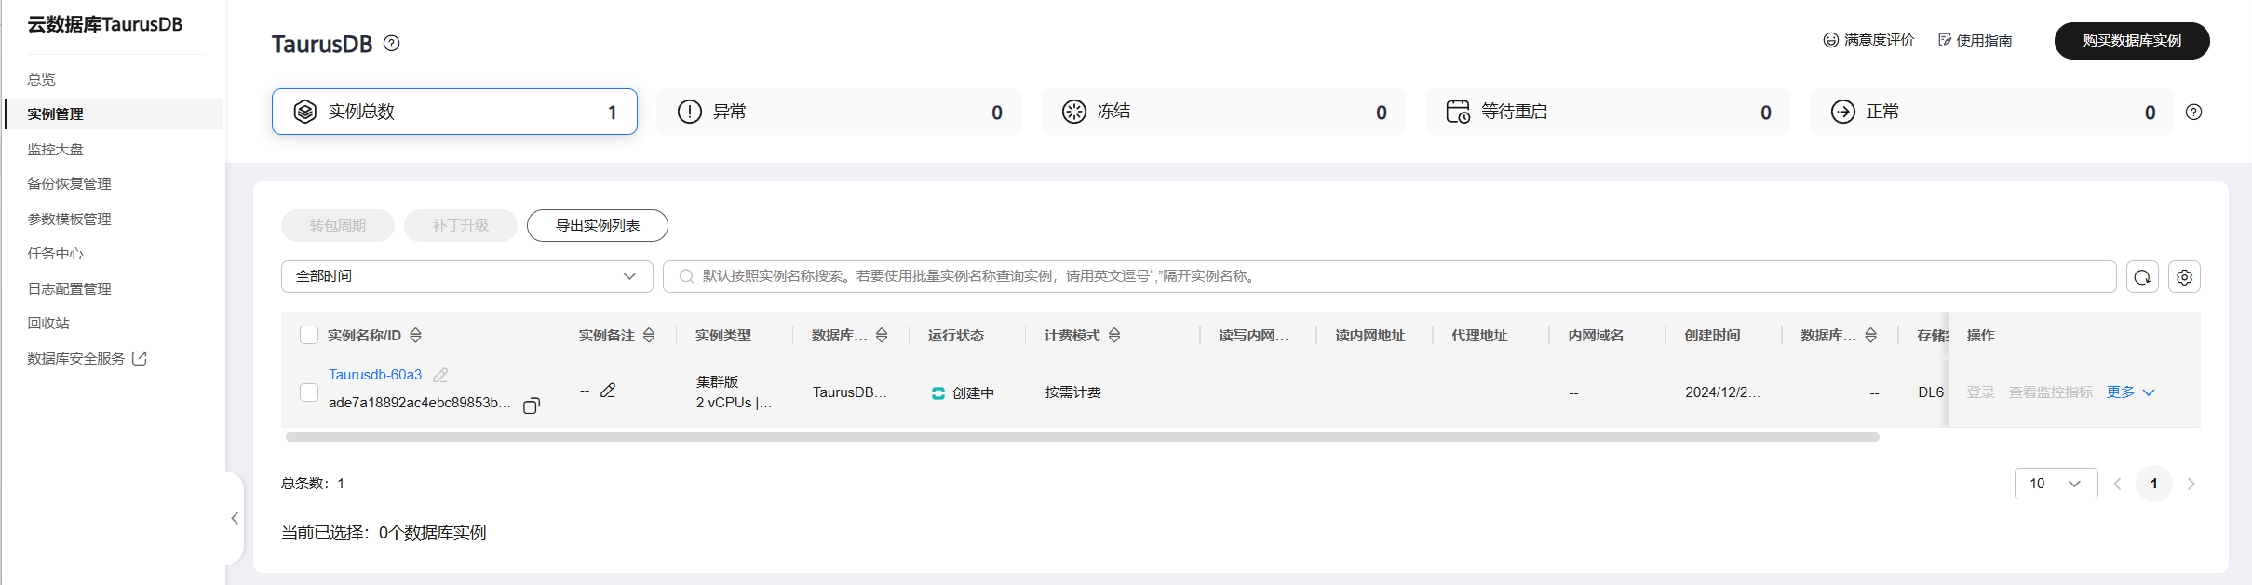Viewport: 2252px width, 585px height.
Task: Open the 全部时间 time filter dropdown
Action: point(467,276)
